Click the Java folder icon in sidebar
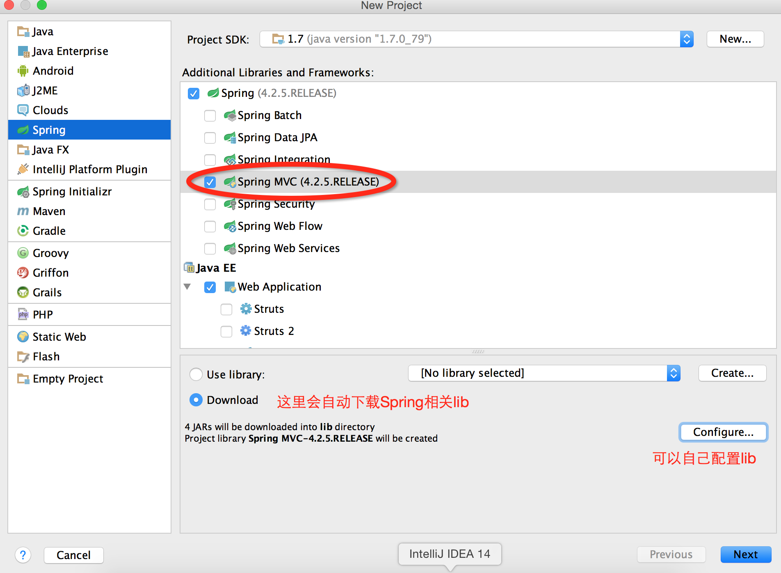This screenshot has height=573, width=781. pos(23,32)
